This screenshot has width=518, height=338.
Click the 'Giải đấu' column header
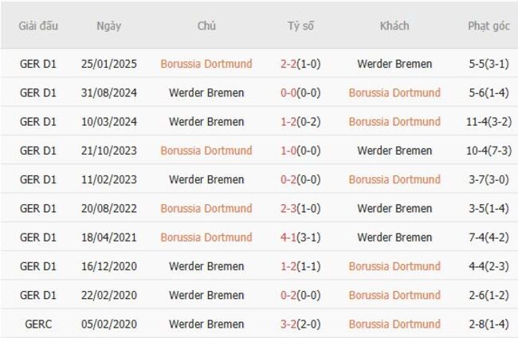click(x=38, y=26)
